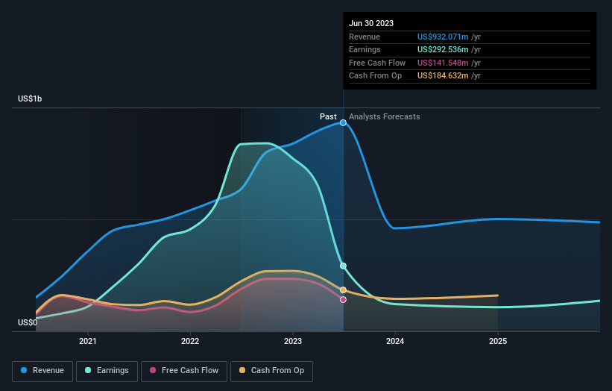Click the 'Past' label on chart

[328, 116]
